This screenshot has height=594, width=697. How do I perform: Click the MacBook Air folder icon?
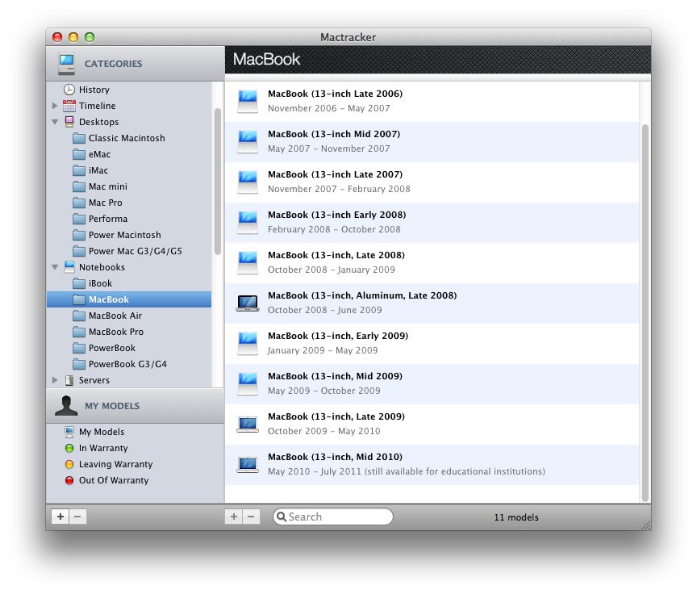(79, 316)
